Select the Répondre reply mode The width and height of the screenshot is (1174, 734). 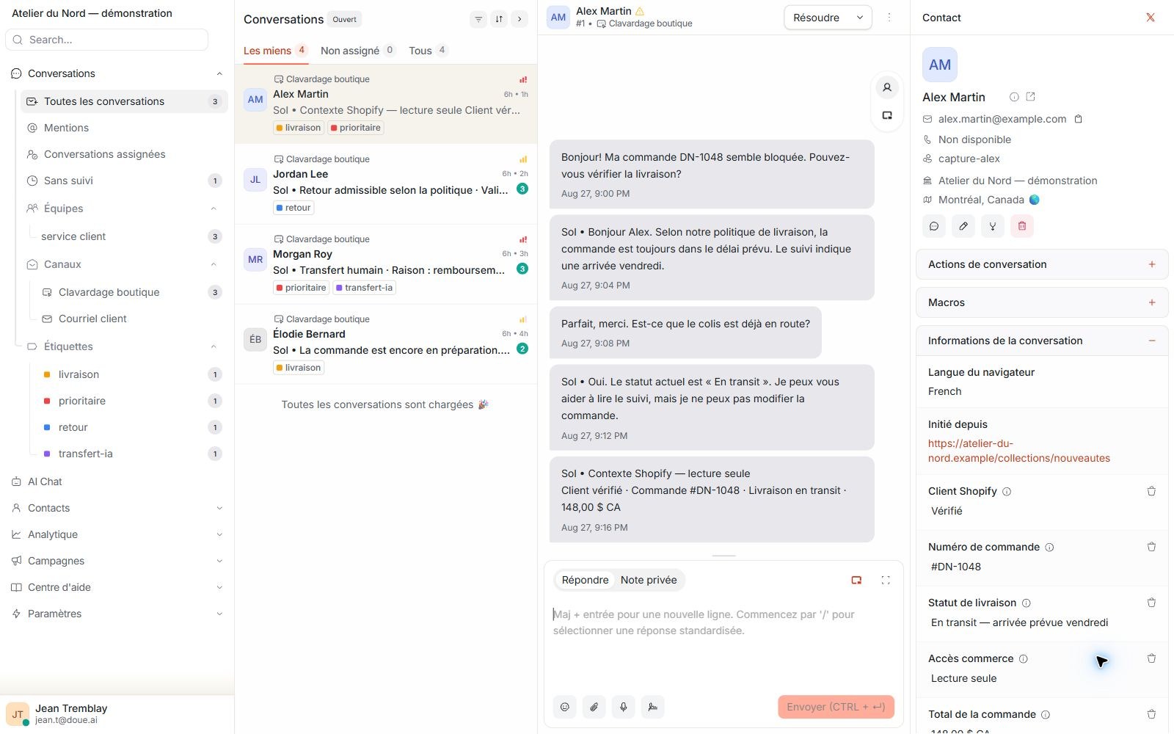[x=585, y=580]
